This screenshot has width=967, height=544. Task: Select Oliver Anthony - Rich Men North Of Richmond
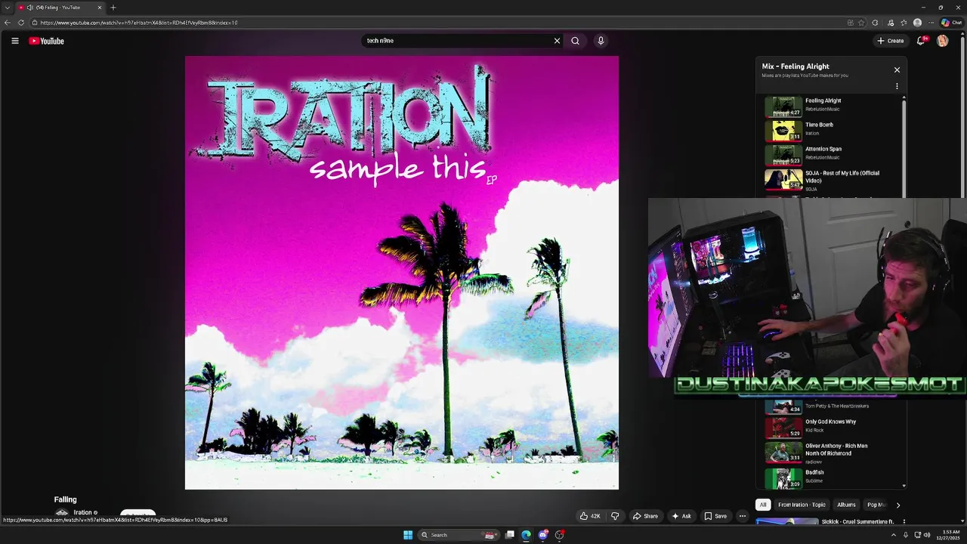click(831, 452)
